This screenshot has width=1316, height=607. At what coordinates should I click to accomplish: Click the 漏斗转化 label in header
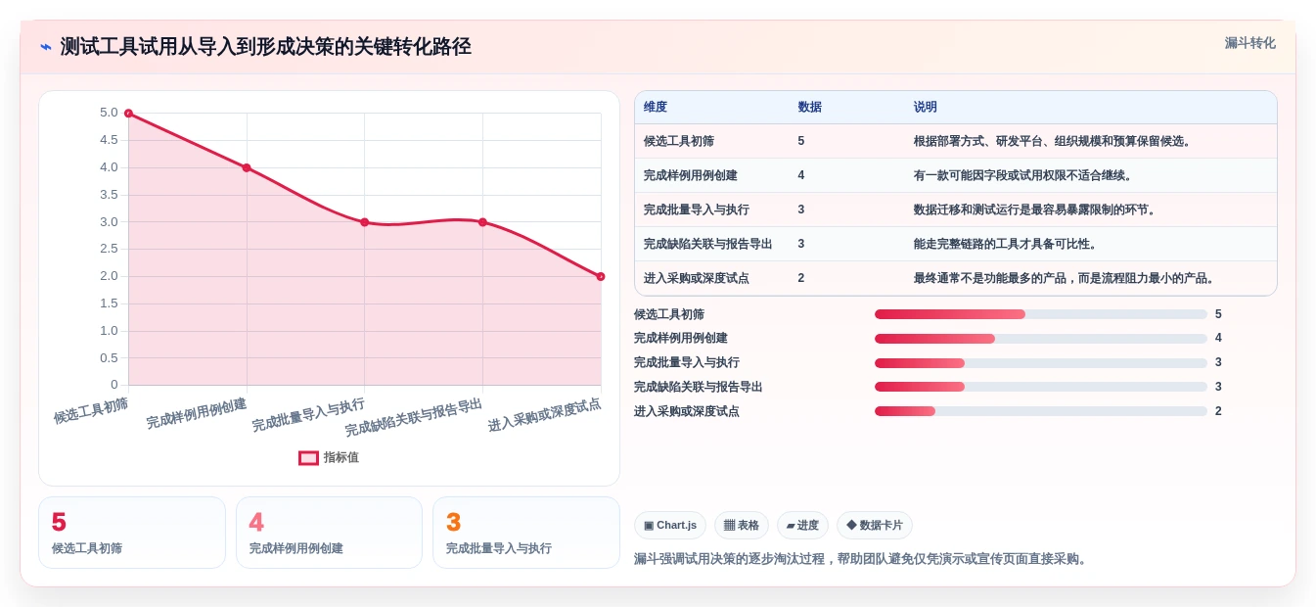[1249, 43]
